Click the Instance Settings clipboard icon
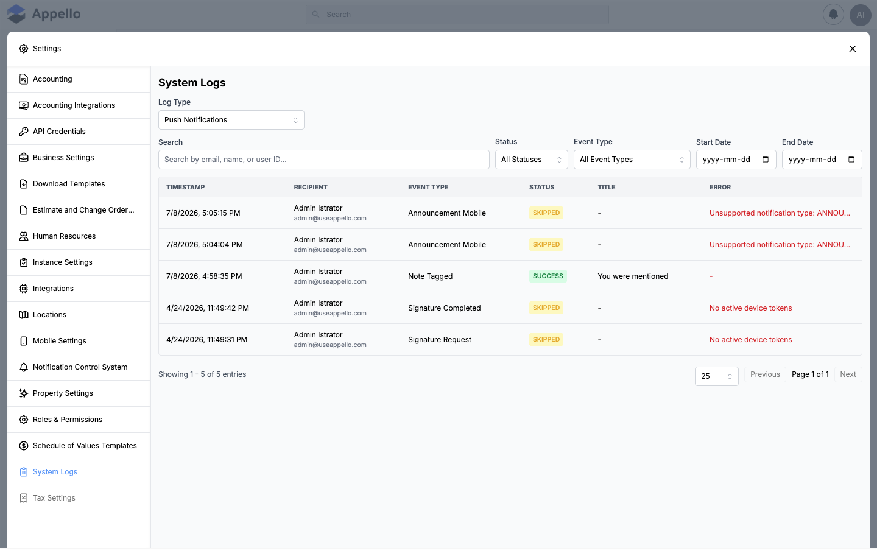877x559 pixels. click(24, 262)
